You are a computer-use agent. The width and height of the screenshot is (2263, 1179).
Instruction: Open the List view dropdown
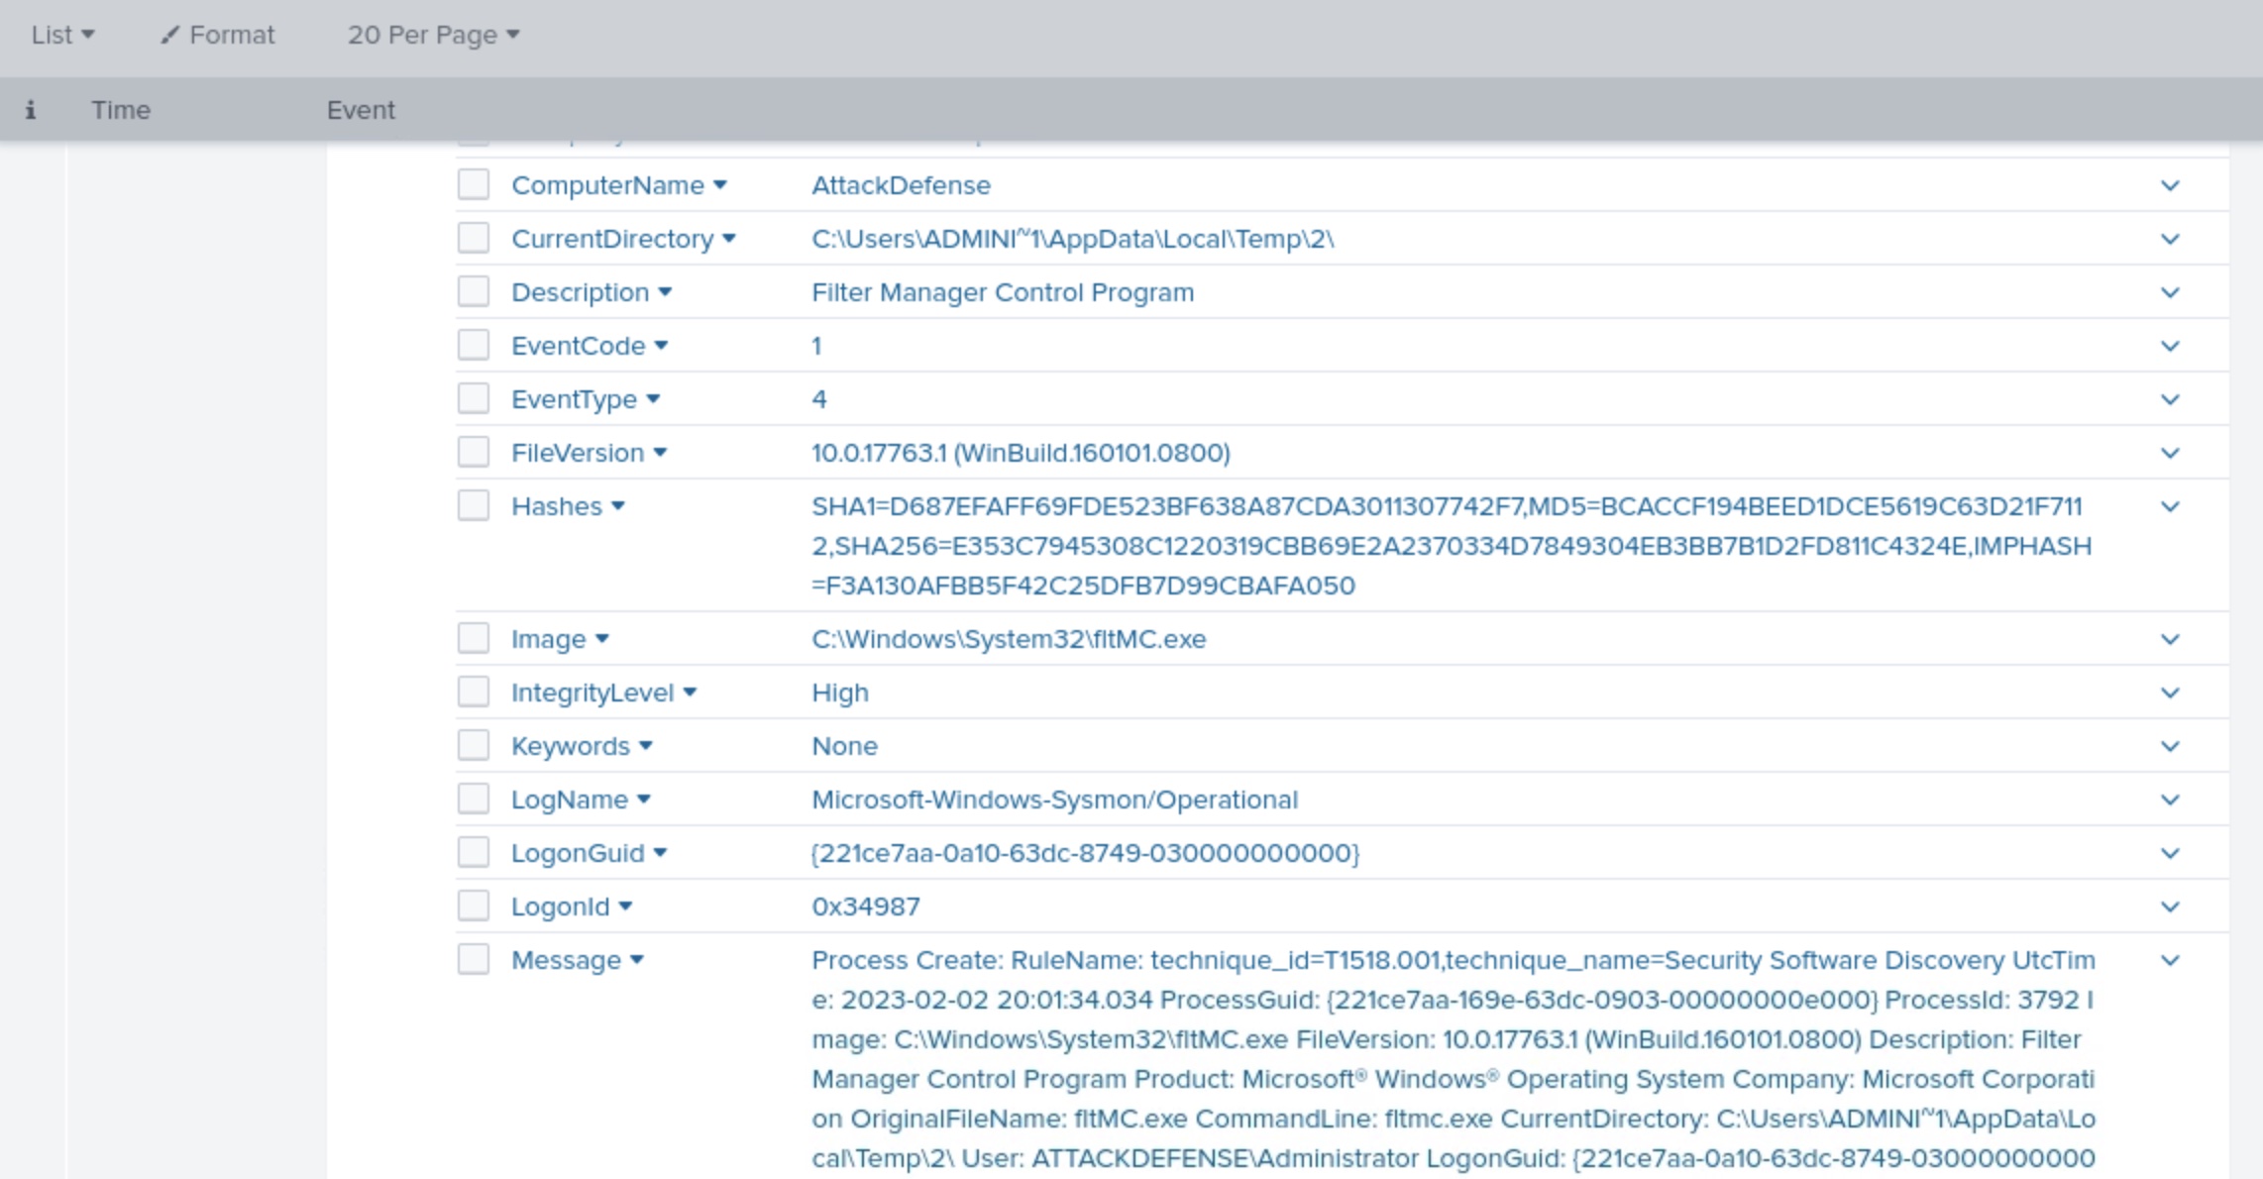62,35
